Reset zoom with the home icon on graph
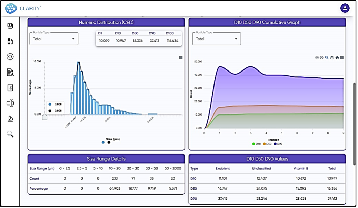The width and height of the screenshot is (358, 208). [337, 58]
